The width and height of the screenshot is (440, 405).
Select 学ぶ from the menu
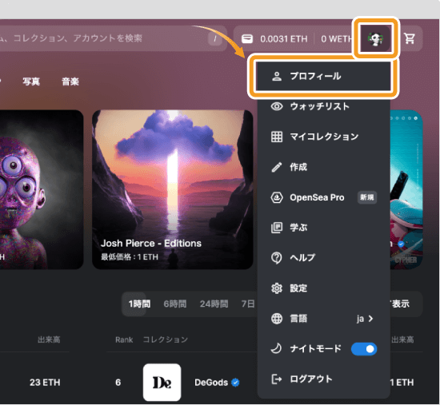pyautogui.click(x=323, y=228)
